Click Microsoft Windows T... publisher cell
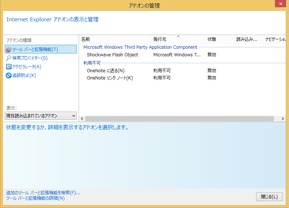The width and height of the screenshot is (289, 208). (177, 55)
